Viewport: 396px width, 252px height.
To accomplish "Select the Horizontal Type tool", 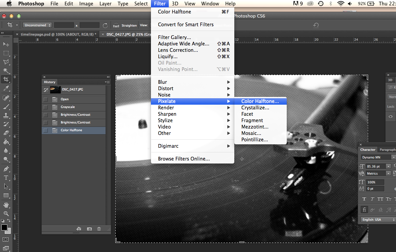I will coord(6,178).
